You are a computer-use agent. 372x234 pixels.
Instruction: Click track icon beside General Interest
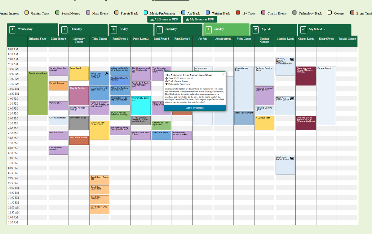[x=166, y=81]
